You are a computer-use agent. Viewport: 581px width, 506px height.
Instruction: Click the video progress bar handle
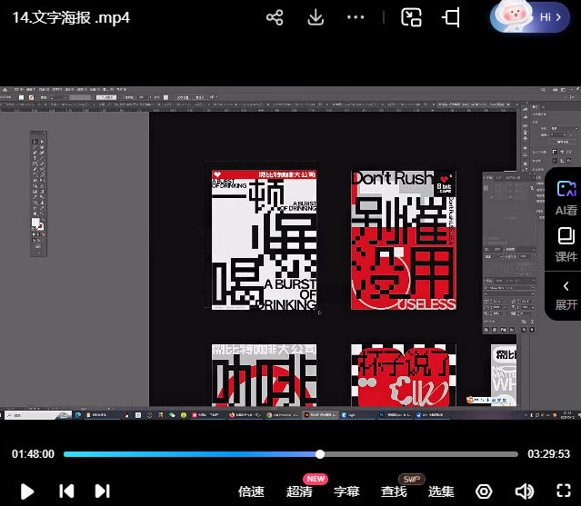[320, 454]
